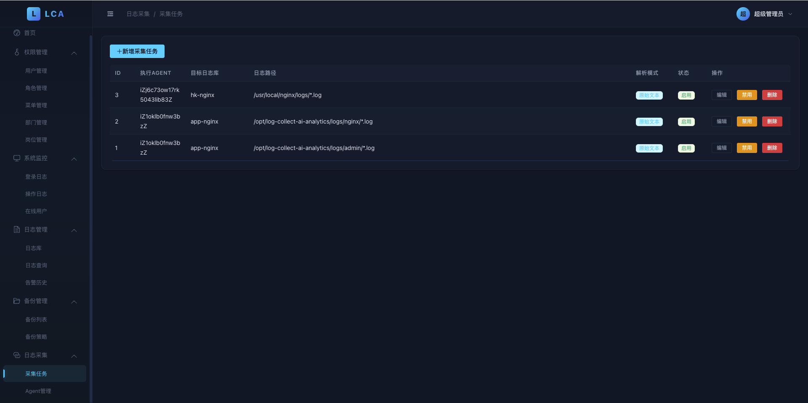Click 日志路径 column header
This screenshot has width=808, height=403.
coord(265,73)
